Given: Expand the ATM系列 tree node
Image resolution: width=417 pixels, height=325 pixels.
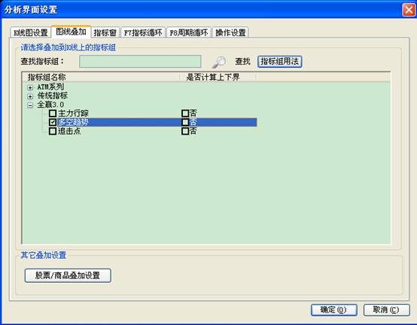Looking at the screenshot, I should coord(30,87).
